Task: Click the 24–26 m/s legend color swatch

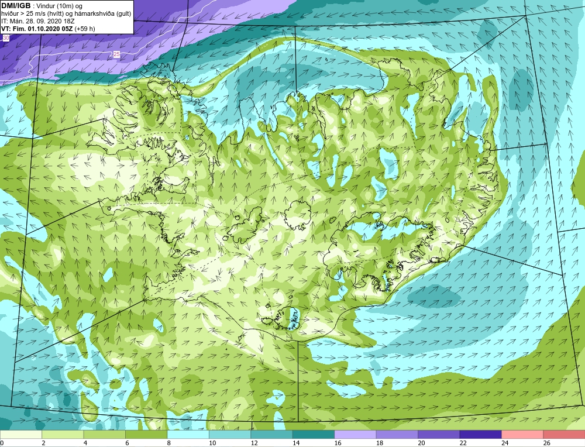Action: point(522,434)
